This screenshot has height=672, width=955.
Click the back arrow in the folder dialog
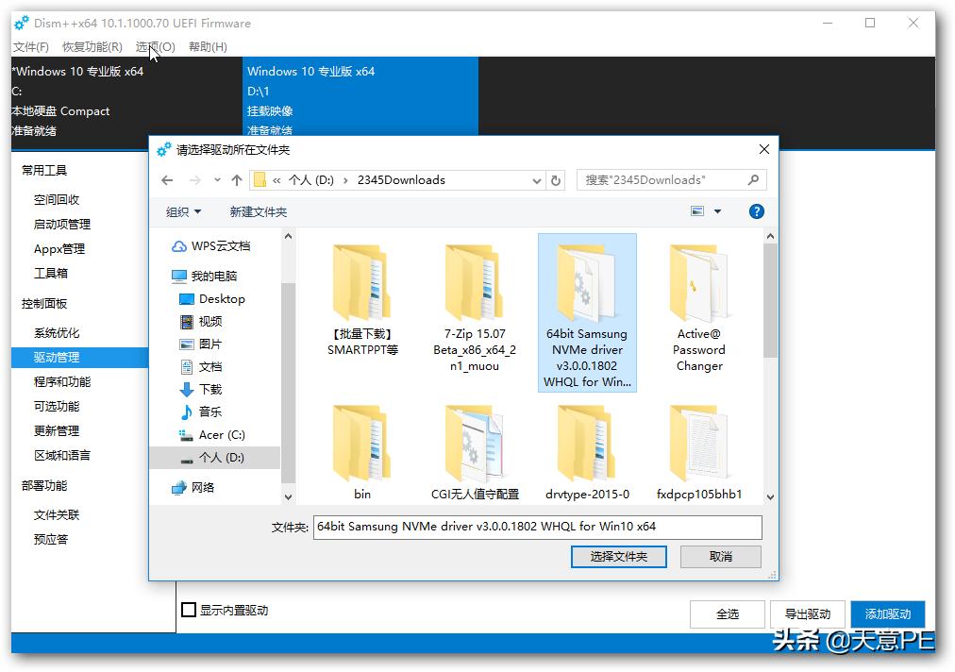[x=168, y=179]
